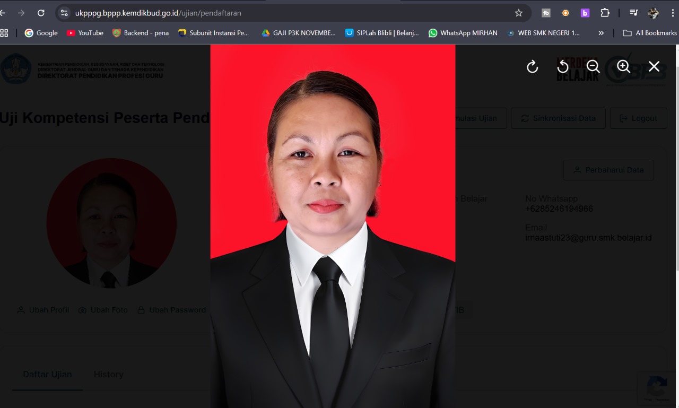679x408 pixels.
Task: Open the Chrome profile avatar
Action: click(654, 13)
